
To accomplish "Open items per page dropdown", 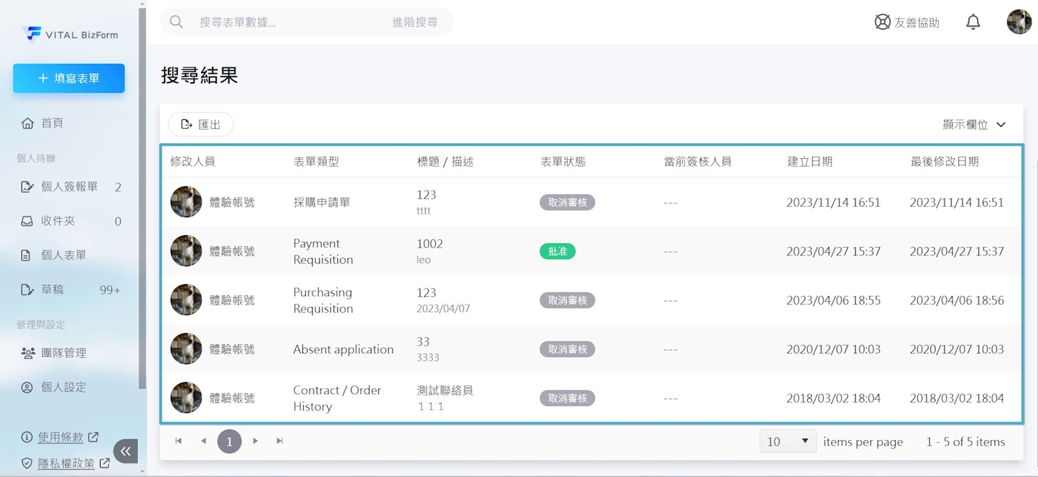I will 787,441.
